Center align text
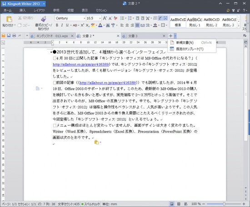Viewport: 250px width, 207px height. (x=127, y=25)
